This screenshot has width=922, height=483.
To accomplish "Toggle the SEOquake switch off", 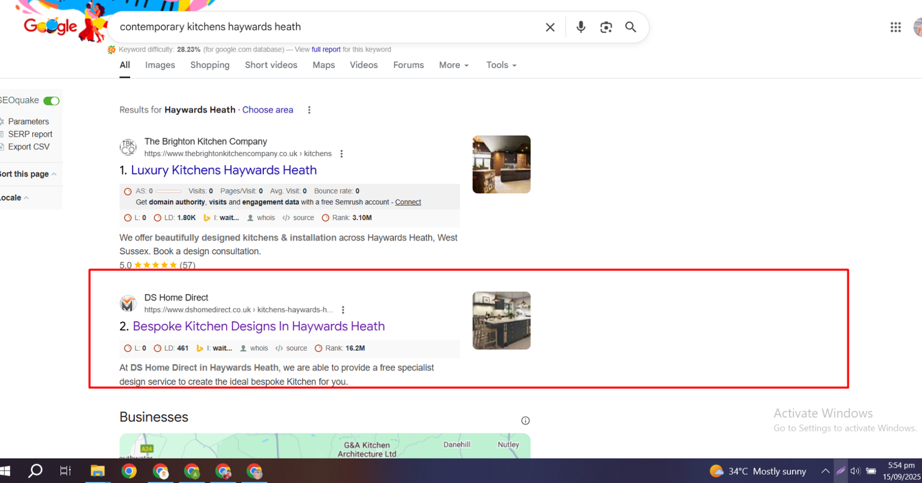I will click(x=51, y=101).
